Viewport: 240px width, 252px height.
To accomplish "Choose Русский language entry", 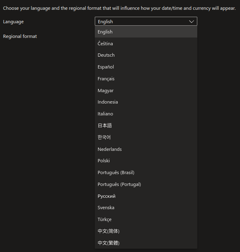I will (146, 196).
